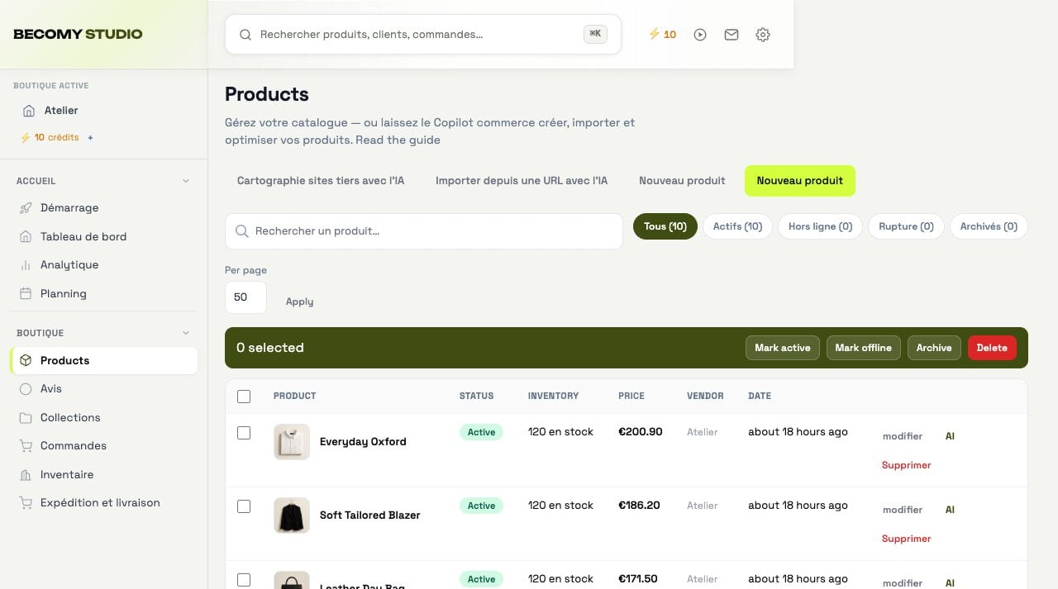
Task: Click the Analytique bar chart icon
Action: click(x=26, y=265)
